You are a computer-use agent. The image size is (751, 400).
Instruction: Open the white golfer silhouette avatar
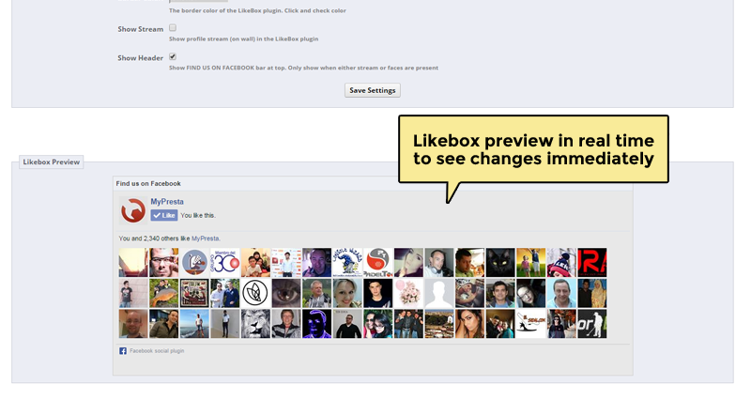[x=592, y=324]
